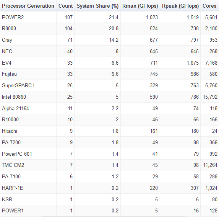Click the POWER1 processor name

point(13,211)
